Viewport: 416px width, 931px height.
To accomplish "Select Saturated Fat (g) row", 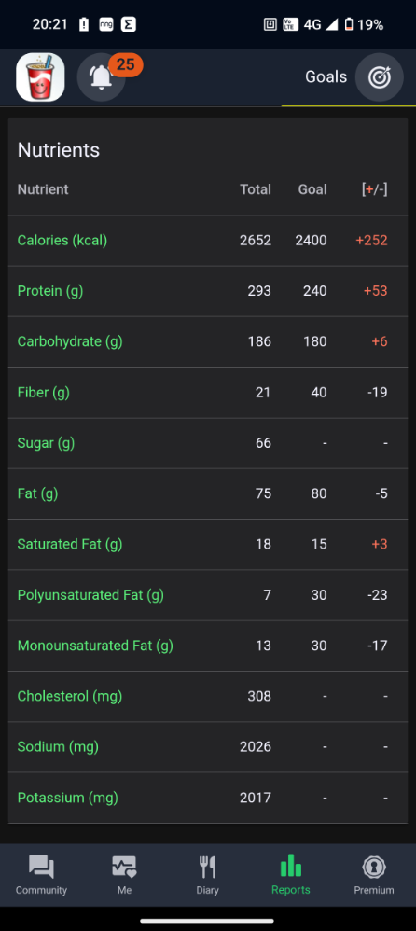I will (x=208, y=545).
